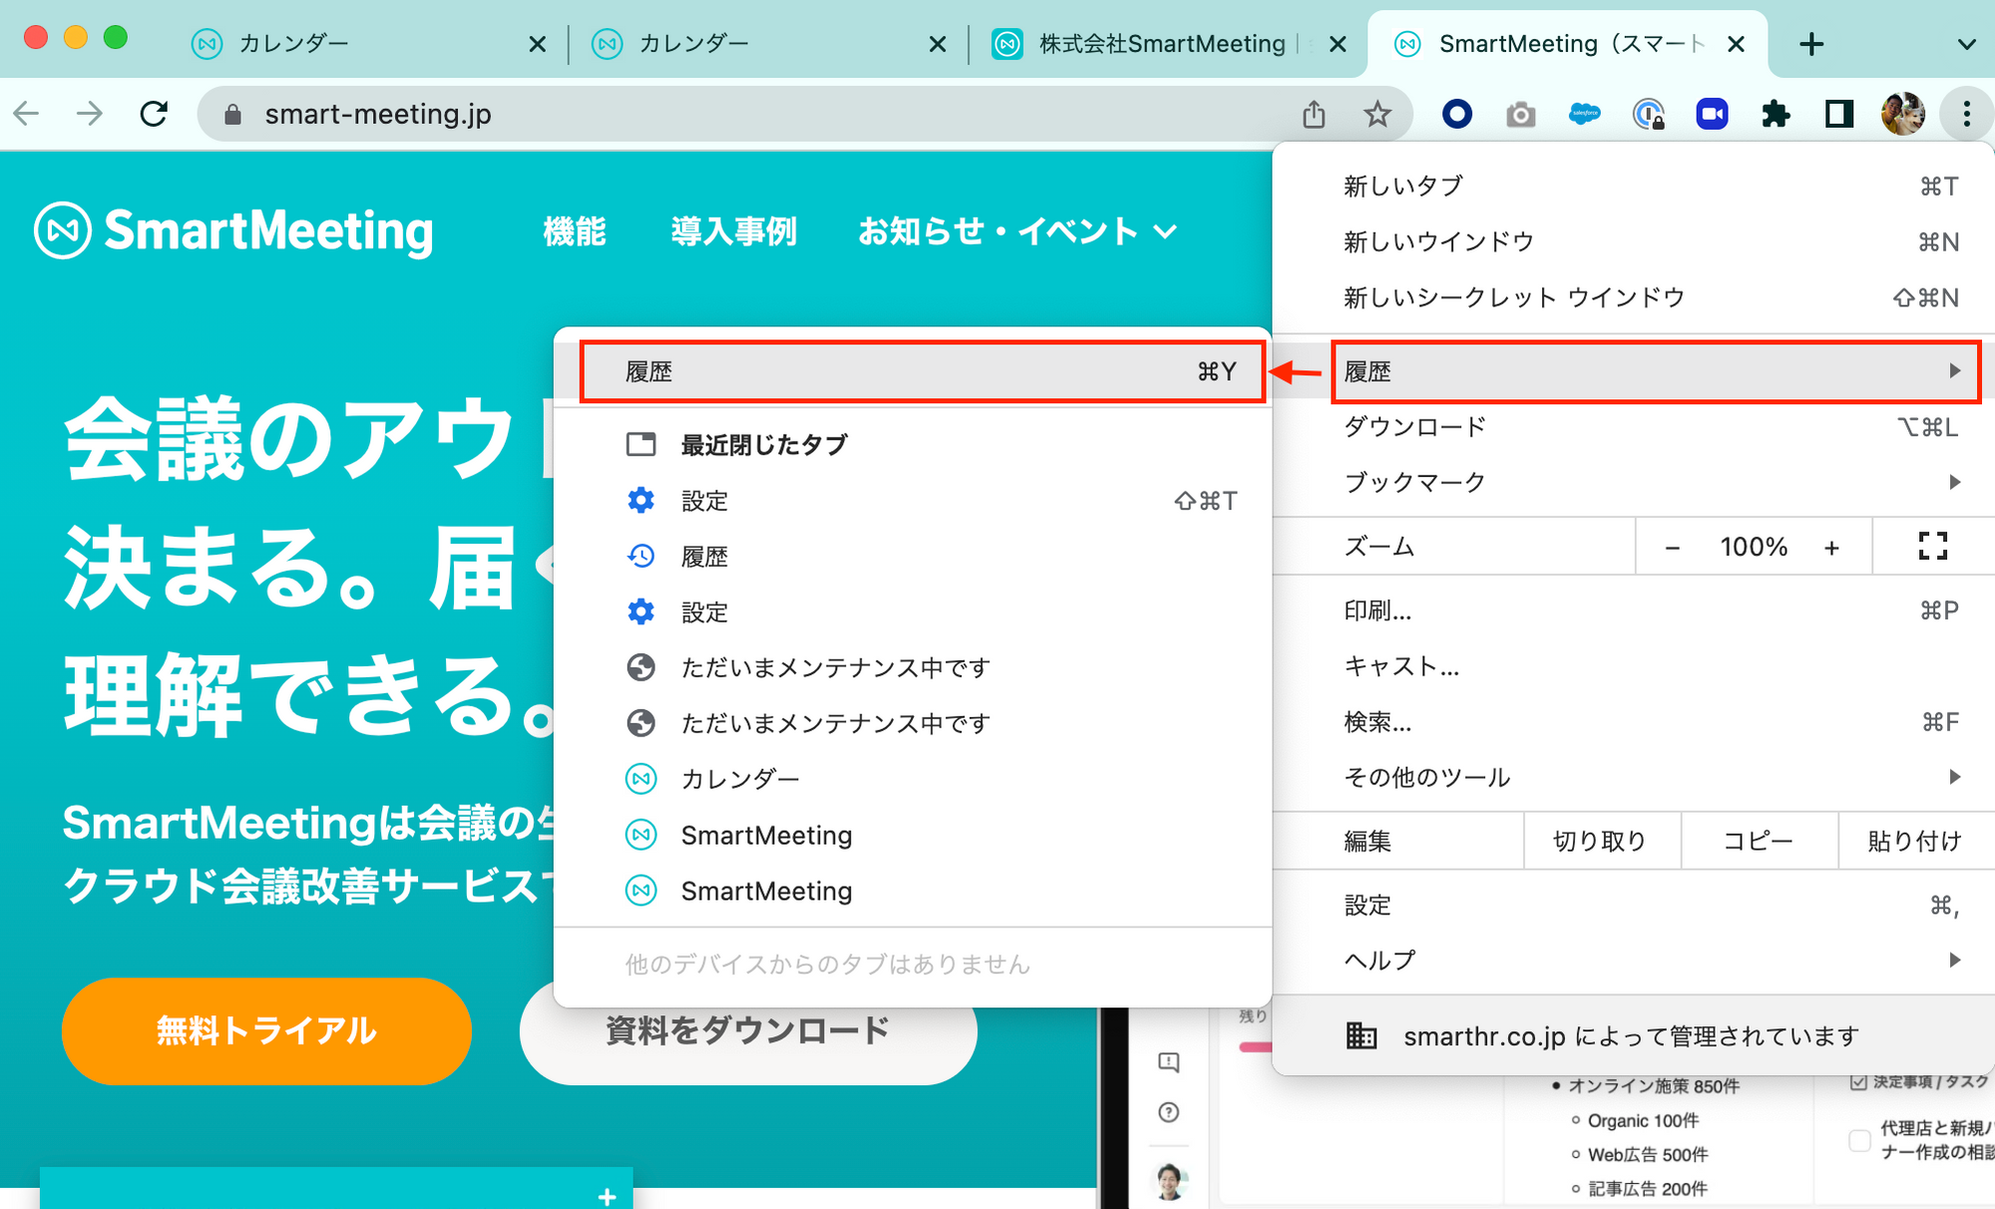Click the browser forward arrow
Image resolution: width=1995 pixels, height=1209 pixels.
click(90, 114)
